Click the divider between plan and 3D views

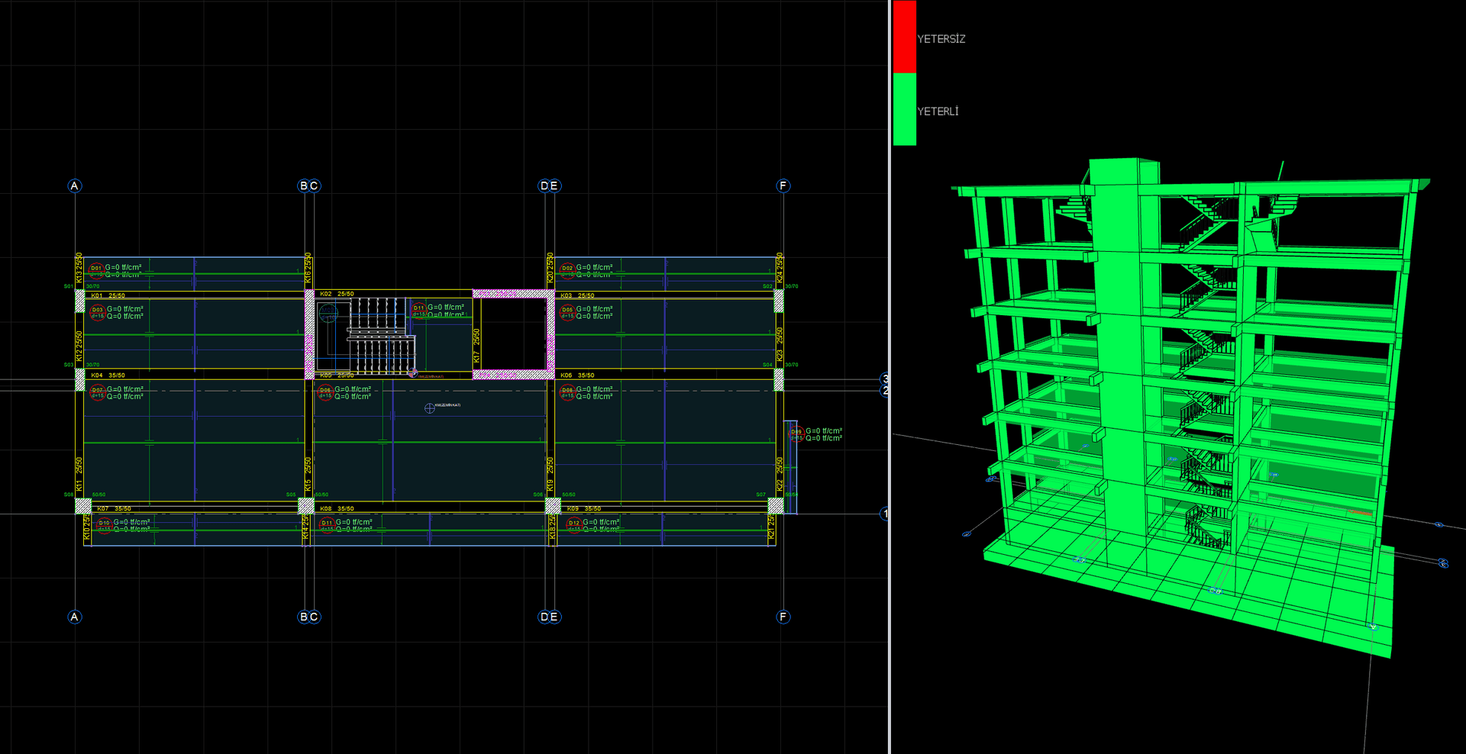(890, 377)
